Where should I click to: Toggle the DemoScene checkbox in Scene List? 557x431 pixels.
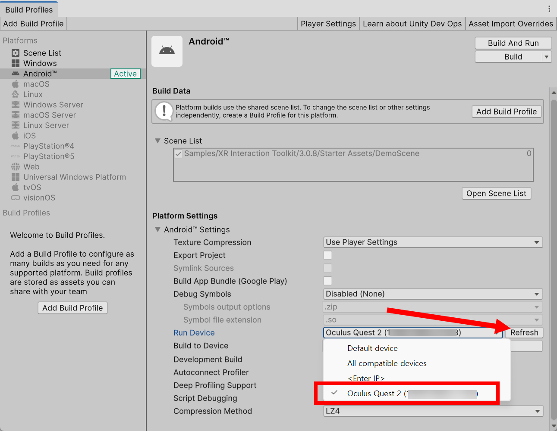(178, 154)
